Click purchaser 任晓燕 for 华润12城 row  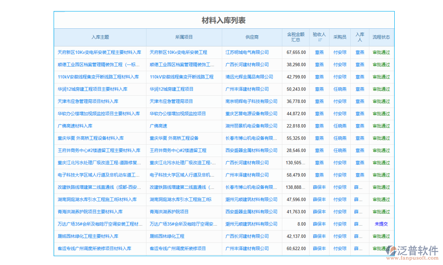(x=339, y=89)
